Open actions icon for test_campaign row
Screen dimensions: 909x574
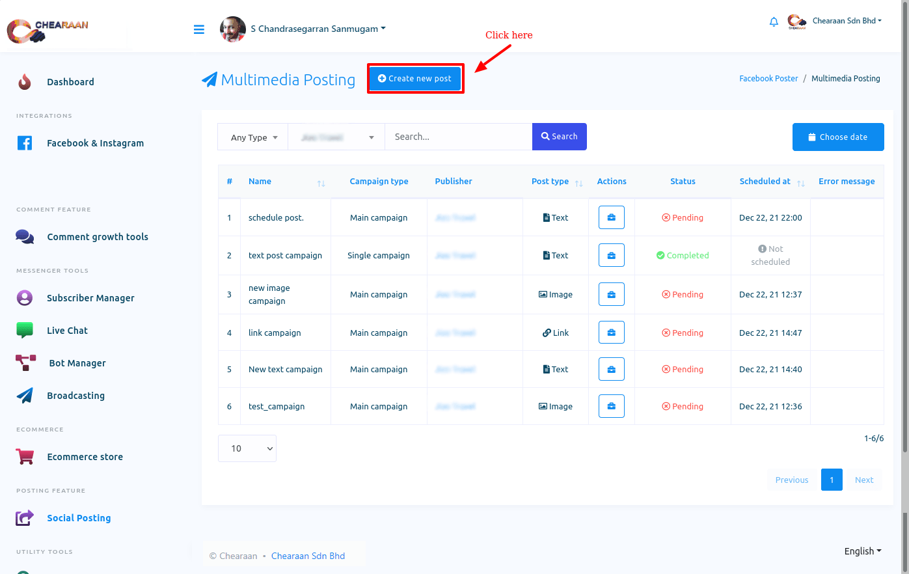coord(611,406)
